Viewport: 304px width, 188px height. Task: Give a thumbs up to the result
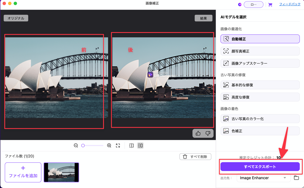[x=198, y=133]
